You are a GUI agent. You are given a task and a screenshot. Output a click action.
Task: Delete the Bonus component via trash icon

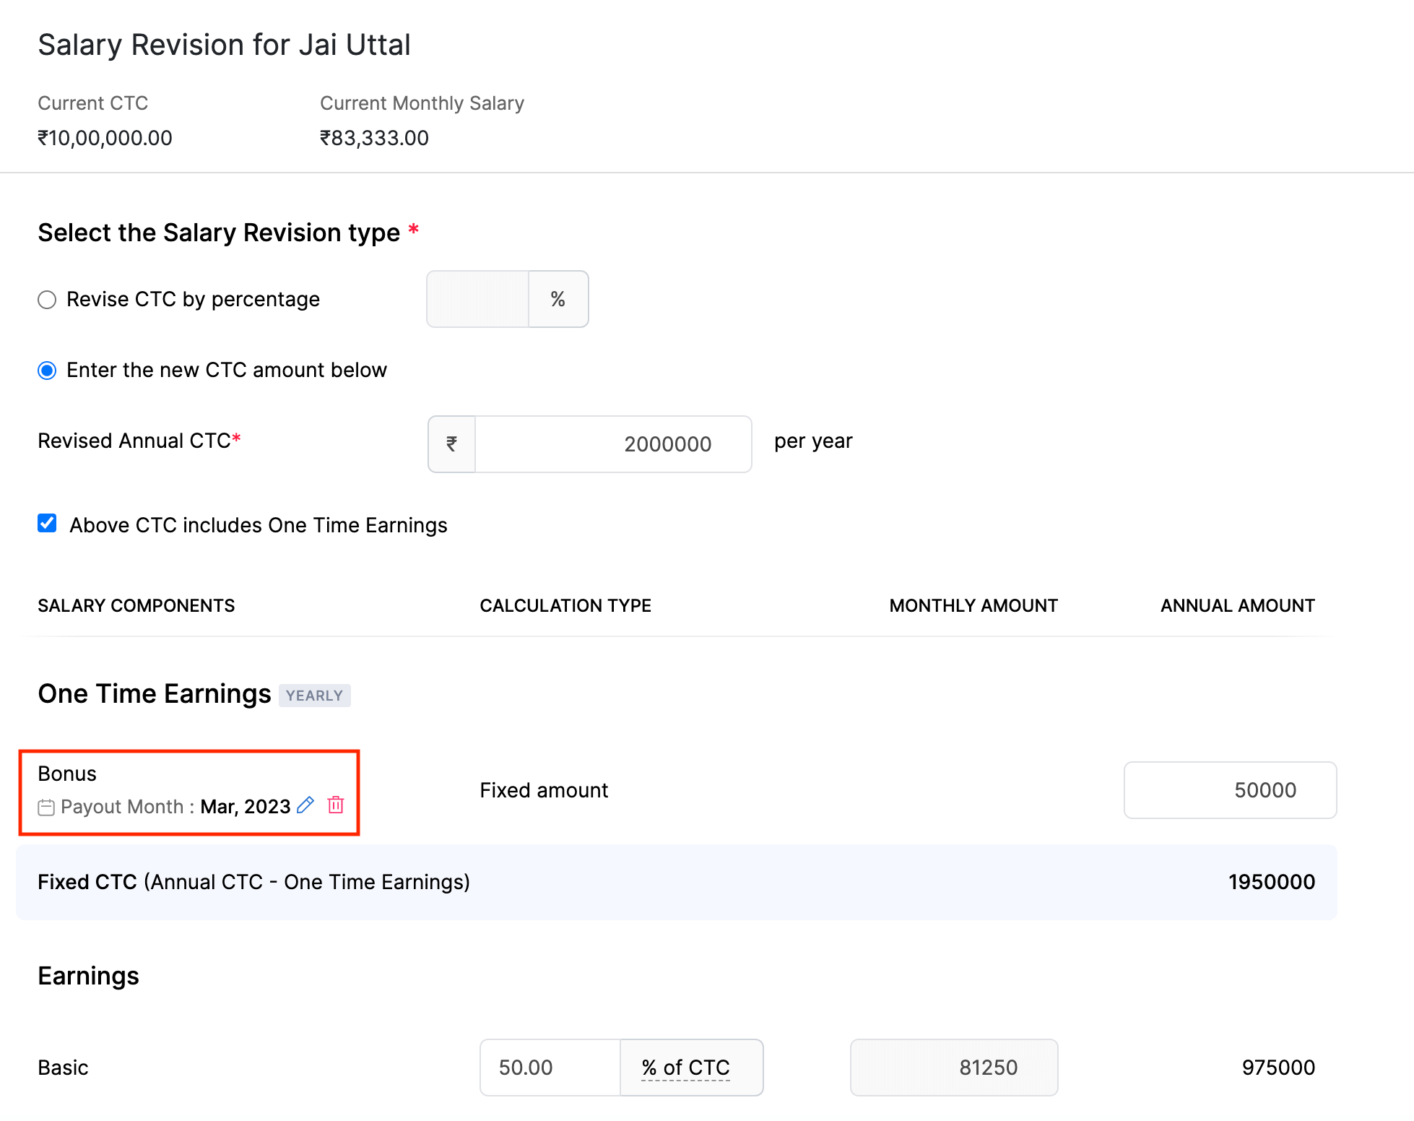pos(336,805)
